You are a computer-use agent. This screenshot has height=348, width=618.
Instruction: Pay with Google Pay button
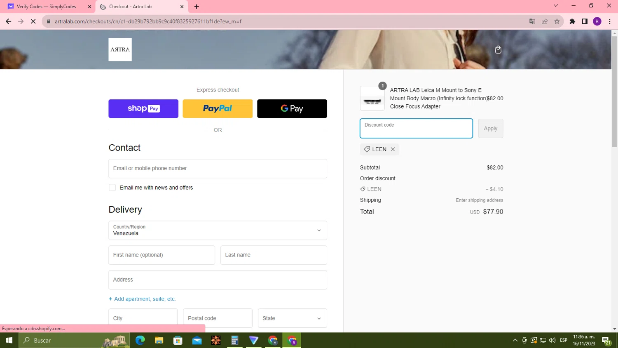tap(292, 108)
